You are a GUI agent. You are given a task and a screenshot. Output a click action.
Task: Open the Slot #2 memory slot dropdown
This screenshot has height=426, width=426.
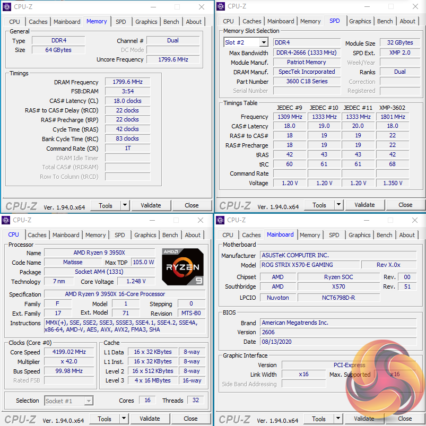coord(264,42)
